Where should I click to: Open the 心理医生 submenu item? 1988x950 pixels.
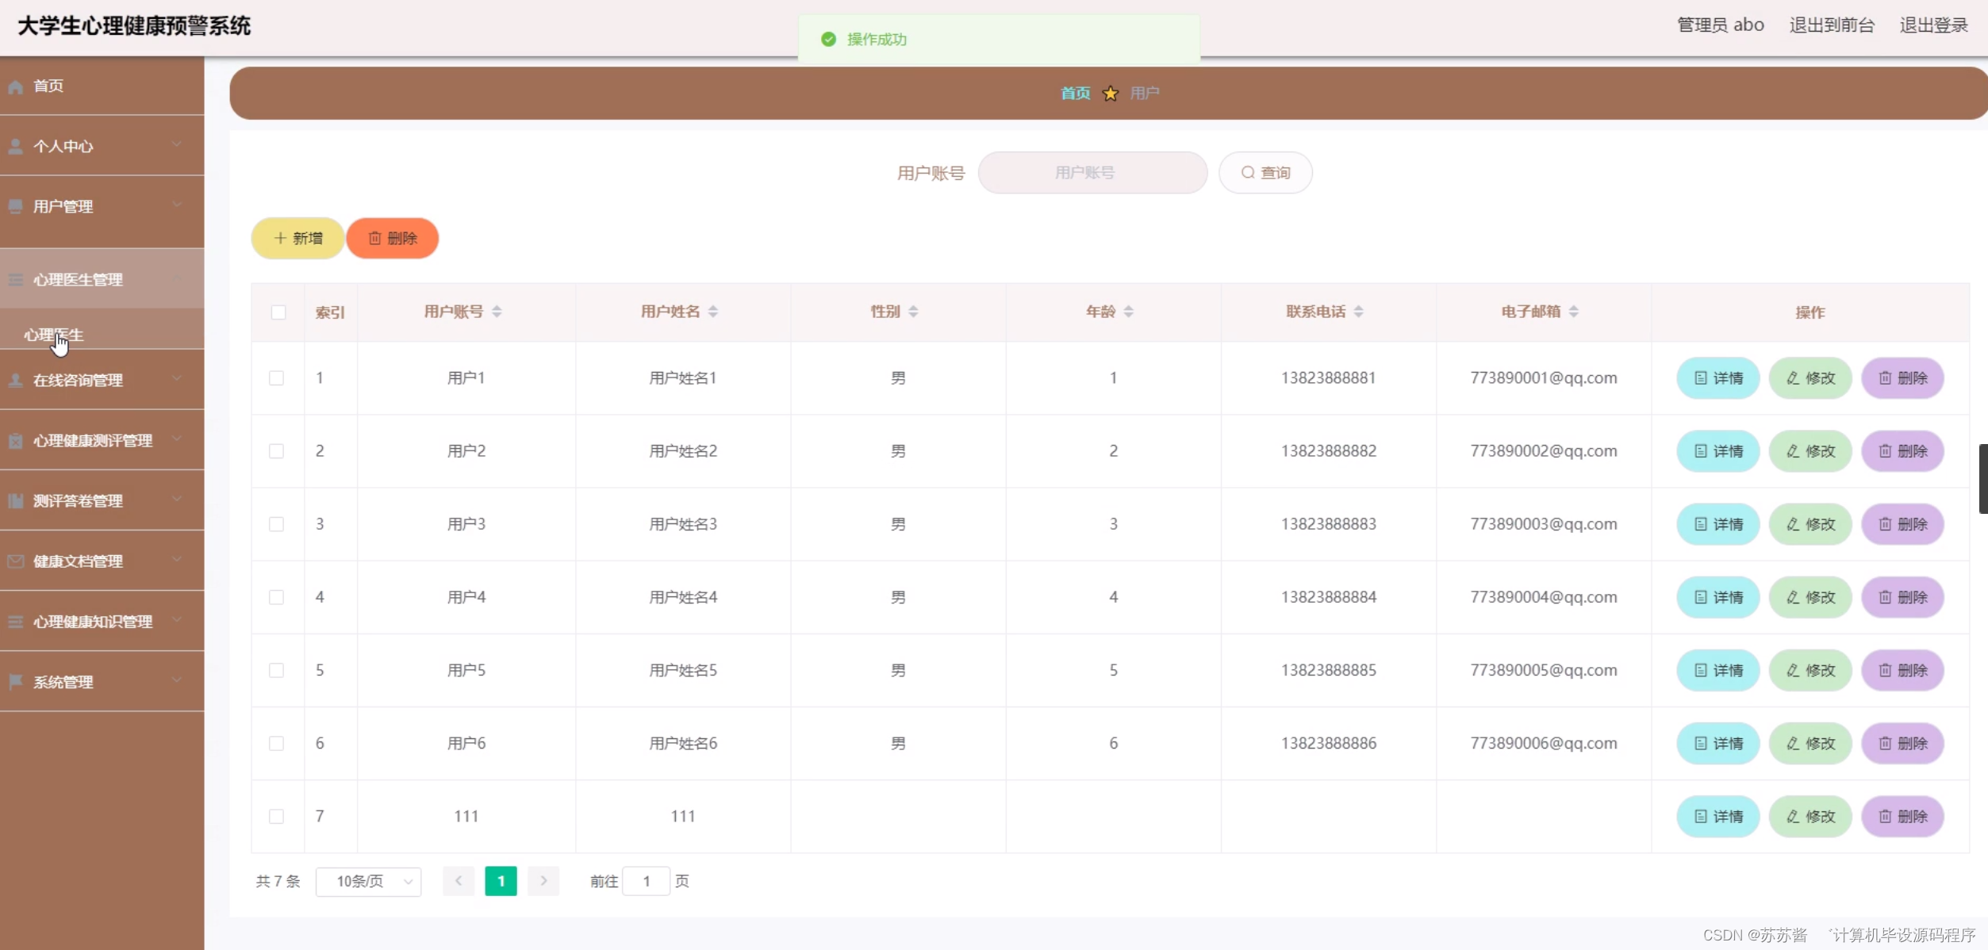click(x=54, y=335)
